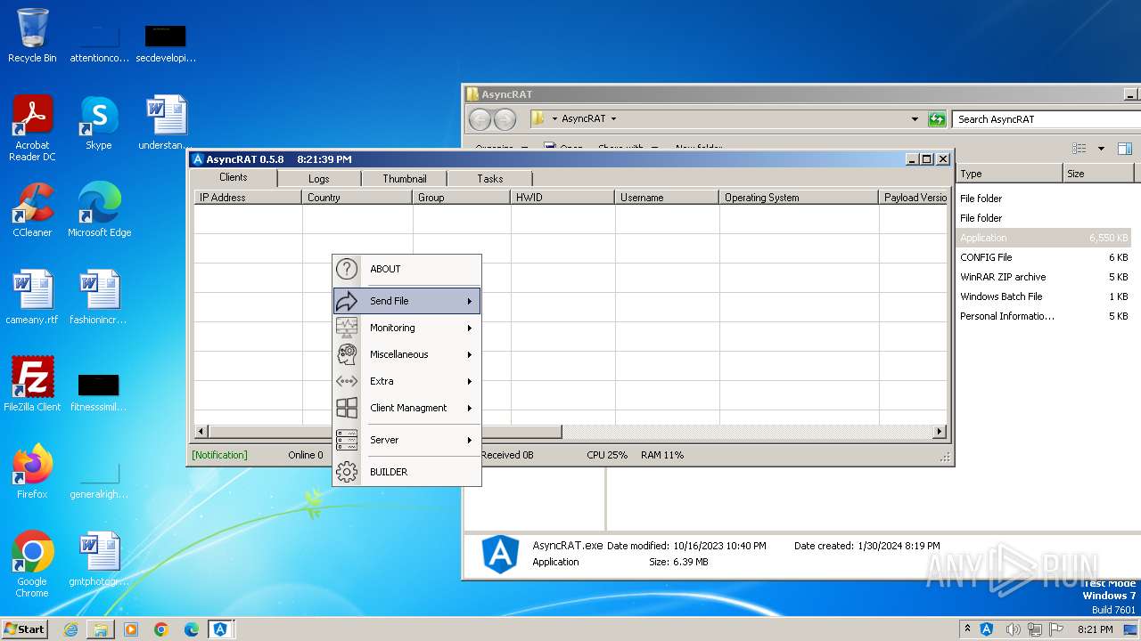Click IP Address column header

coord(248,198)
